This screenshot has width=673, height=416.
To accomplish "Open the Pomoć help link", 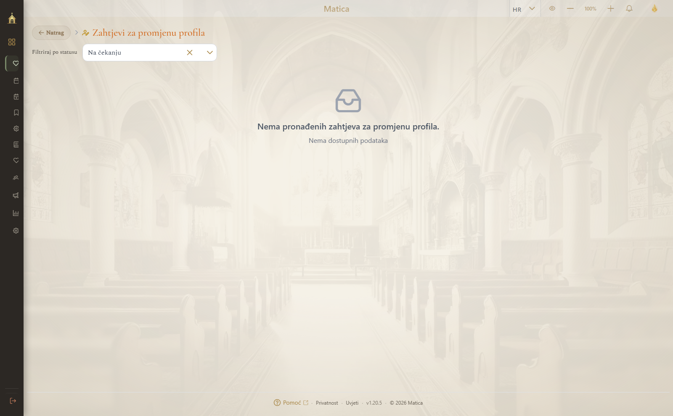I will tap(291, 403).
